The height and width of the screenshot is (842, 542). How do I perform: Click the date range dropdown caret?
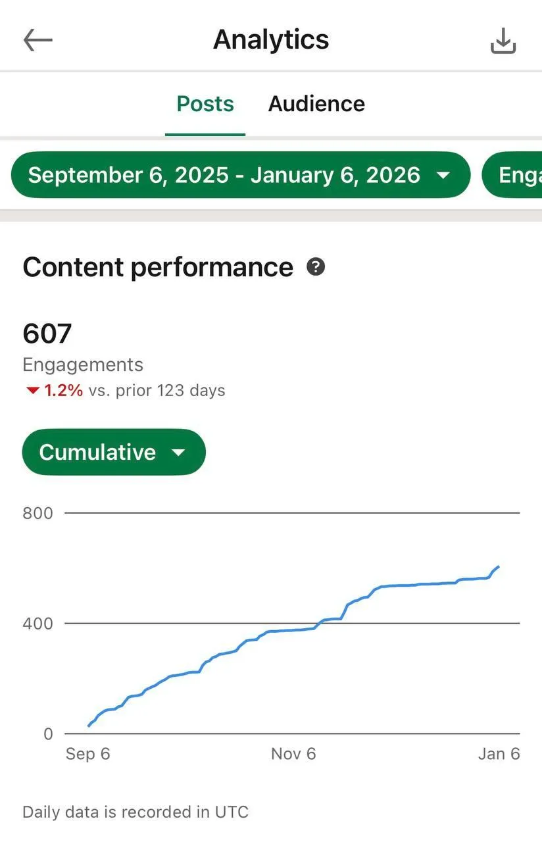443,176
